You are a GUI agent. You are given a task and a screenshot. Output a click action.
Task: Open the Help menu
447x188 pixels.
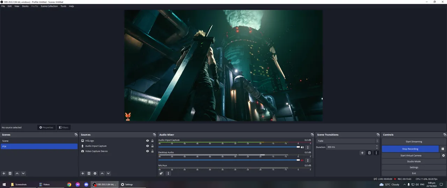tap(71, 6)
